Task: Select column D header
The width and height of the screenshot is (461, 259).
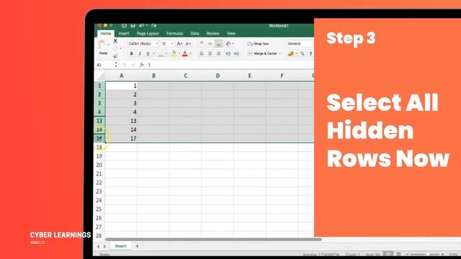Action: click(x=218, y=76)
